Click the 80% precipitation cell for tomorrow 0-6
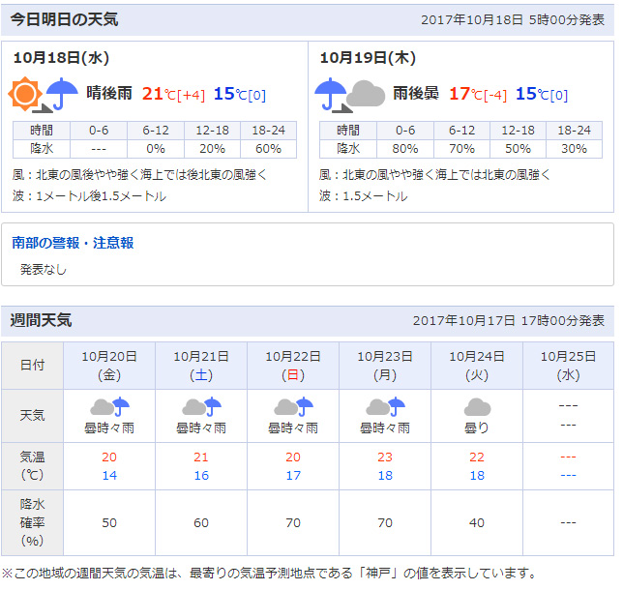This screenshot has width=623, height=590. pos(404,148)
